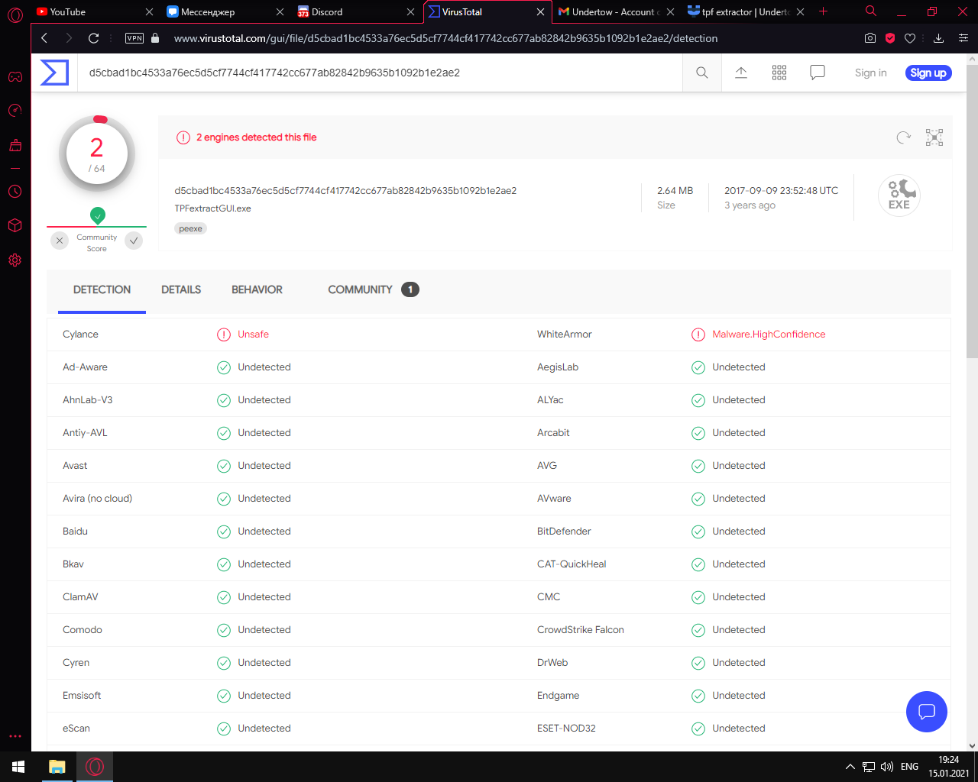Click the Sign in link
978x782 pixels.
coord(870,73)
